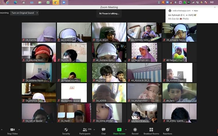Open the WhatsApp notification from 6A Rahmah
Screen dimensions: 218x136
point(190,15)
